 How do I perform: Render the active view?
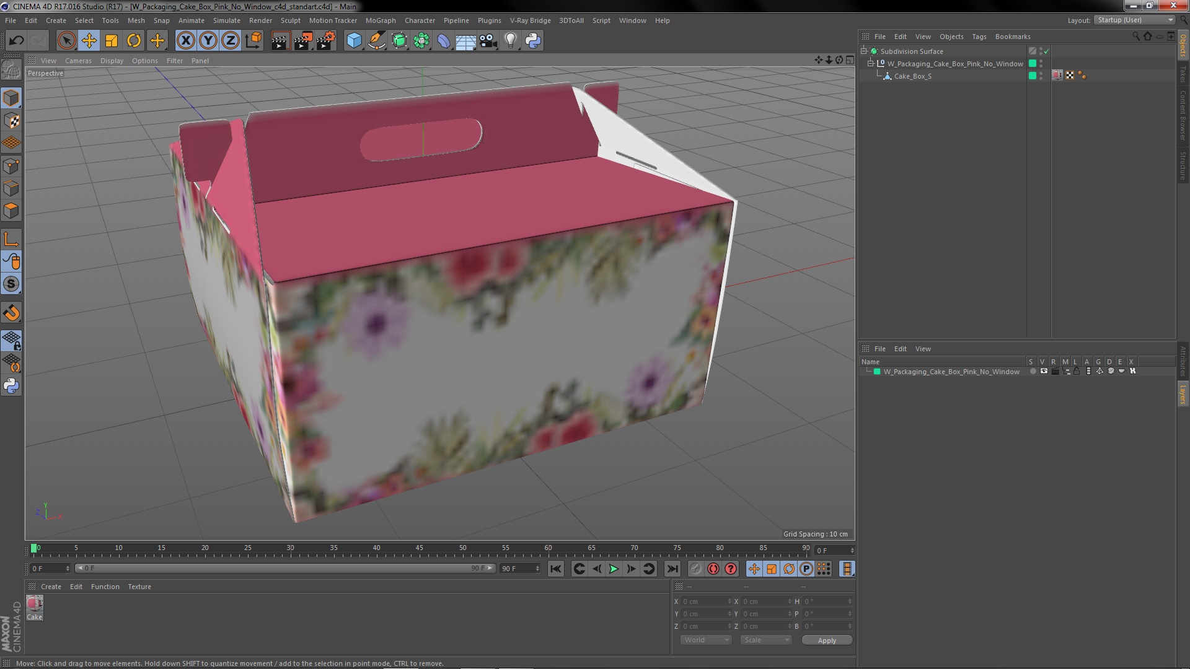click(x=280, y=41)
